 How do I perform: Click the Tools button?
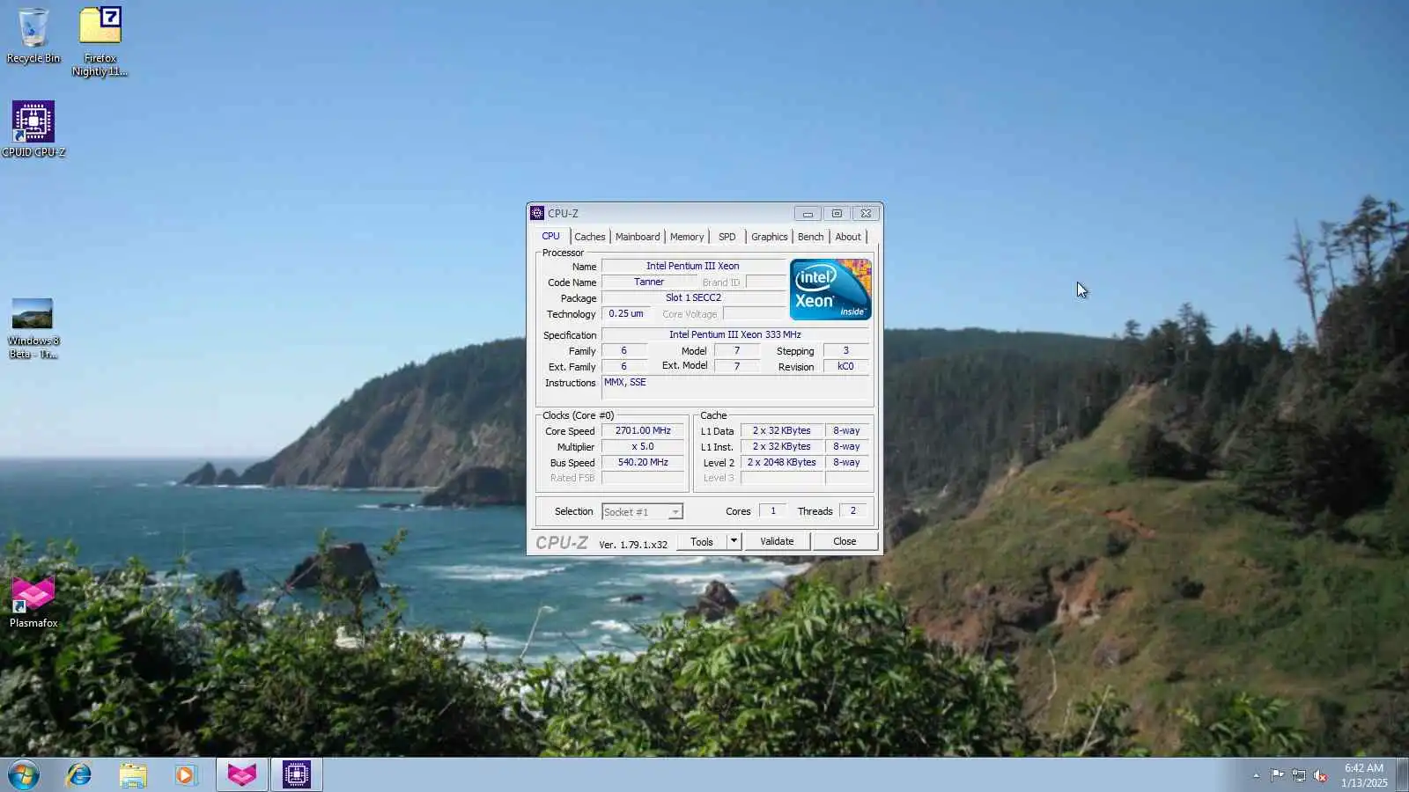pyautogui.click(x=702, y=542)
